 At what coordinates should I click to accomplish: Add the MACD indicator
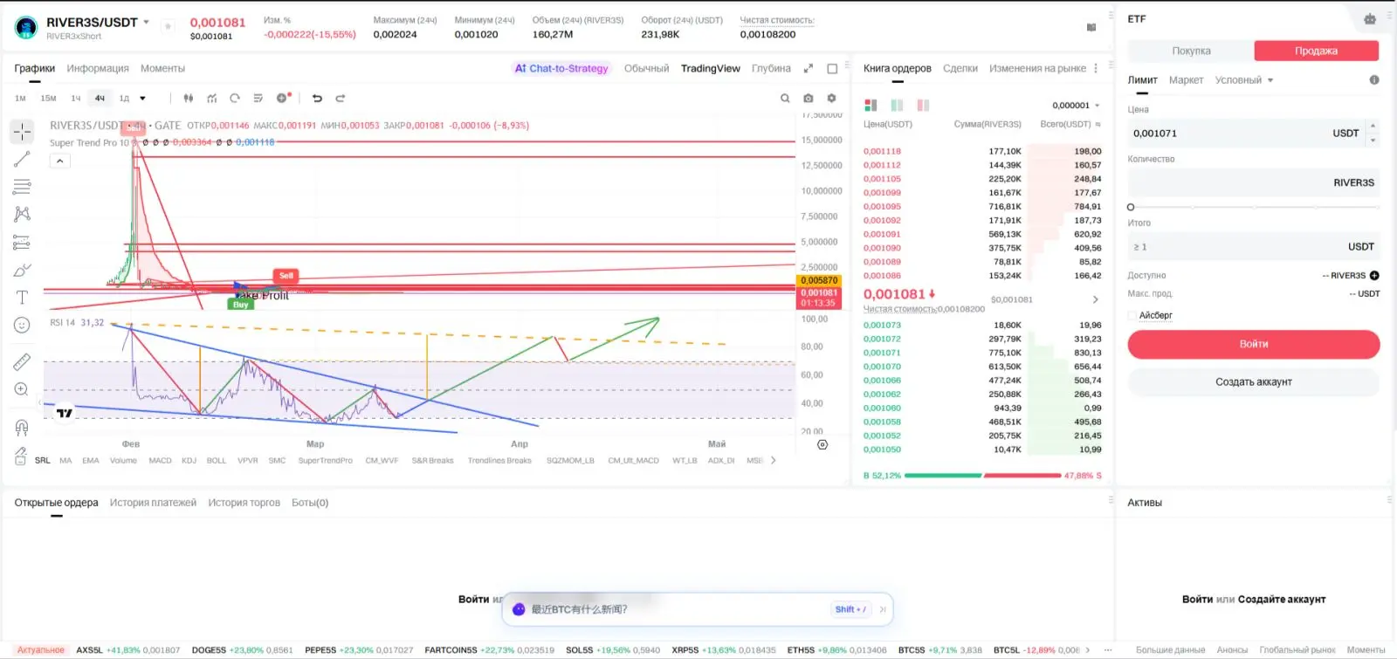coord(160,461)
